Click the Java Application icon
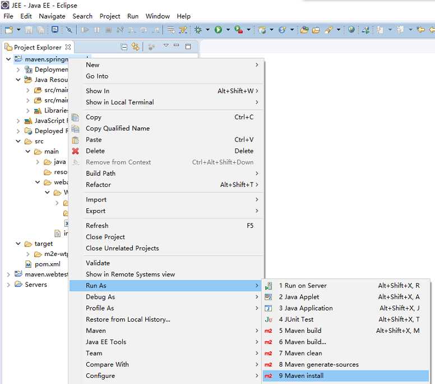435x384 pixels. tap(269, 308)
